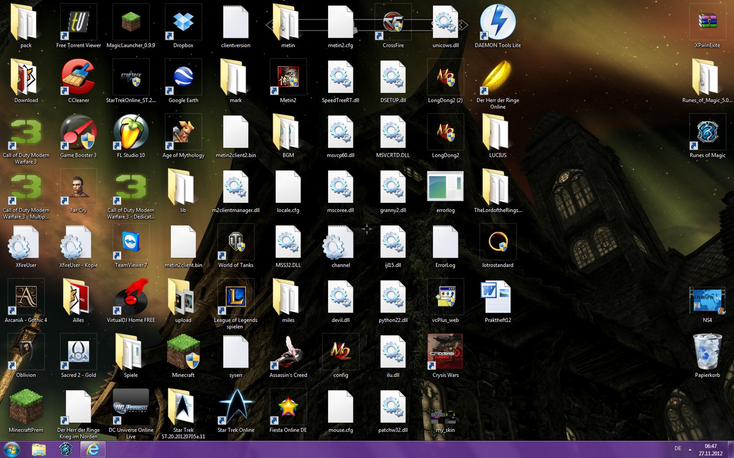Show hidden system tray icons
Image resolution: width=734 pixels, height=458 pixels.
point(690,449)
